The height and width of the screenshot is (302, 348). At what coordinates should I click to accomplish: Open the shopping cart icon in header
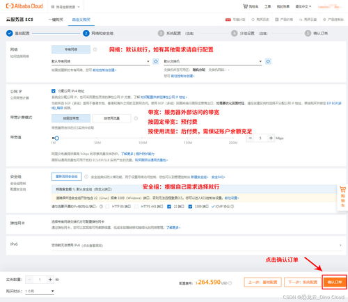click(x=246, y=6)
